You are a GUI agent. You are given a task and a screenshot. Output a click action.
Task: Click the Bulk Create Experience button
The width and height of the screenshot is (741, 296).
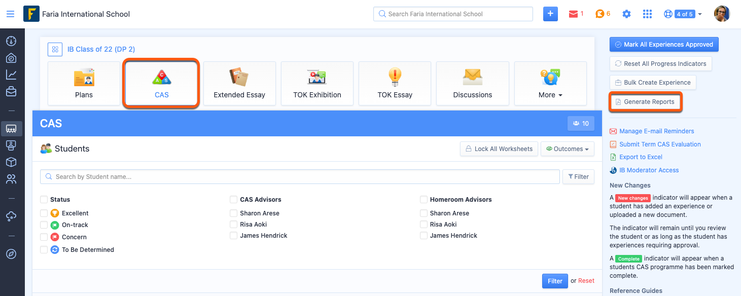[x=653, y=83]
